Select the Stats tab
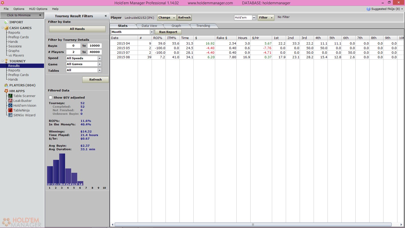 123,26
